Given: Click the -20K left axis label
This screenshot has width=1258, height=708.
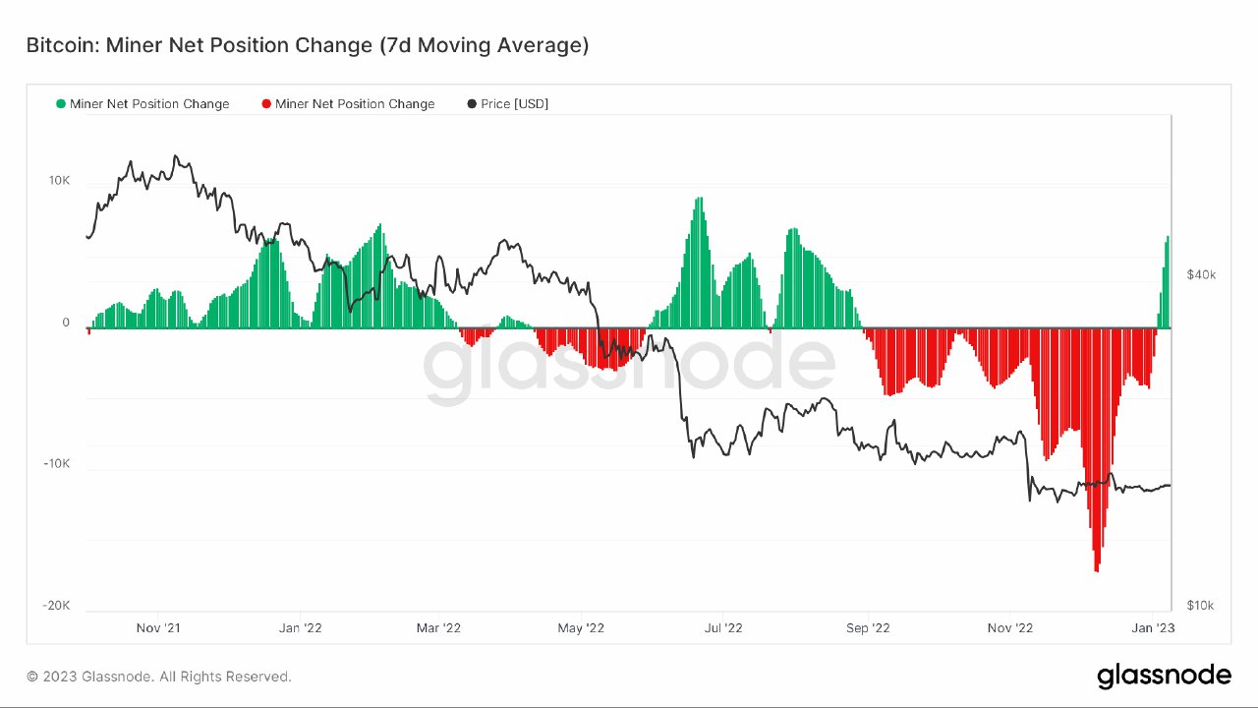Looking at the screenshot, I should click(x=56, y=606).
